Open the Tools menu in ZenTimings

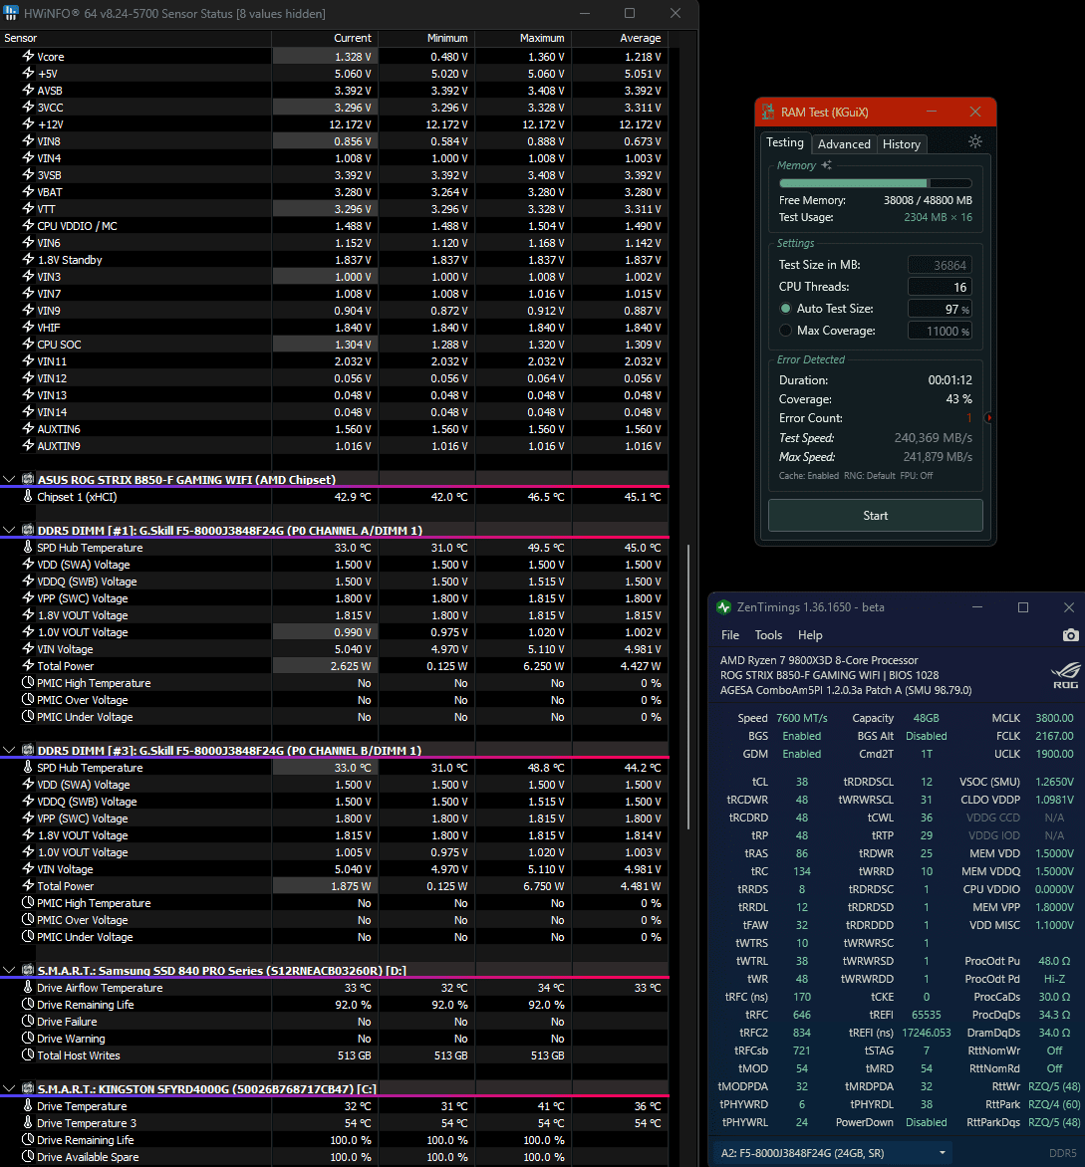tap(768, 635)
